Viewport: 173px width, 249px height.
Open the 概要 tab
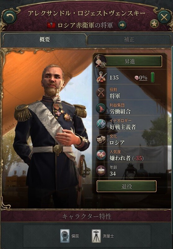(x=44, y=39)
